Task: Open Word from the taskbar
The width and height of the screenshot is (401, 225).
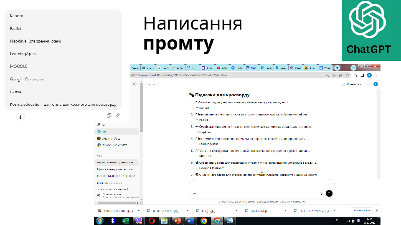Action: [x=190, y=221]
